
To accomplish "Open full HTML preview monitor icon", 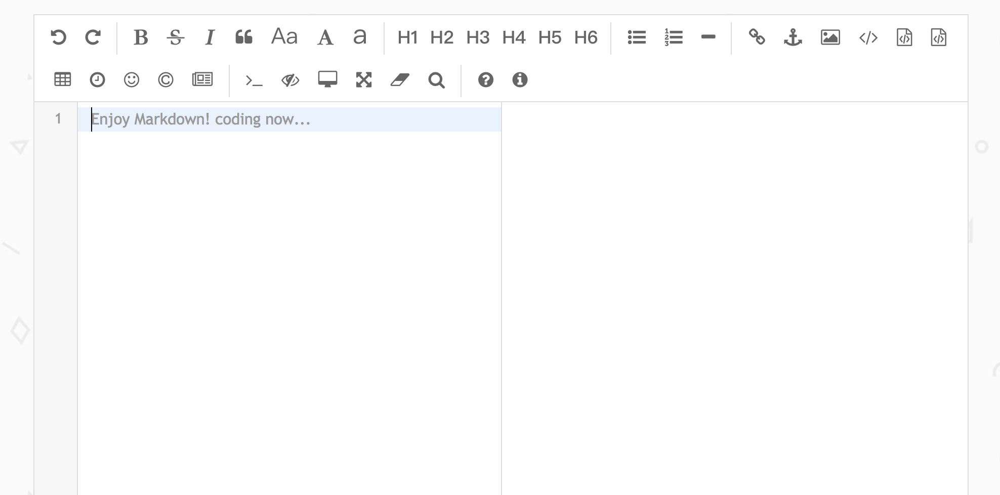I will click(327, 79).
